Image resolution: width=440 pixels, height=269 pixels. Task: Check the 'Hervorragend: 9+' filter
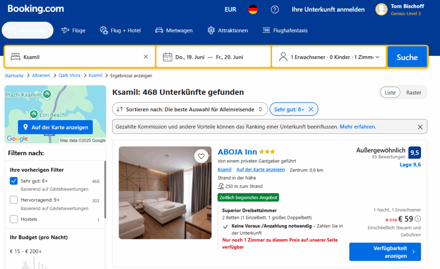point(14,200)
